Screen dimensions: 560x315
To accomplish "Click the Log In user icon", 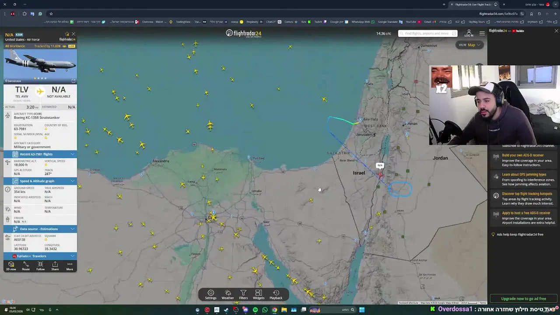I will point(469,33).
